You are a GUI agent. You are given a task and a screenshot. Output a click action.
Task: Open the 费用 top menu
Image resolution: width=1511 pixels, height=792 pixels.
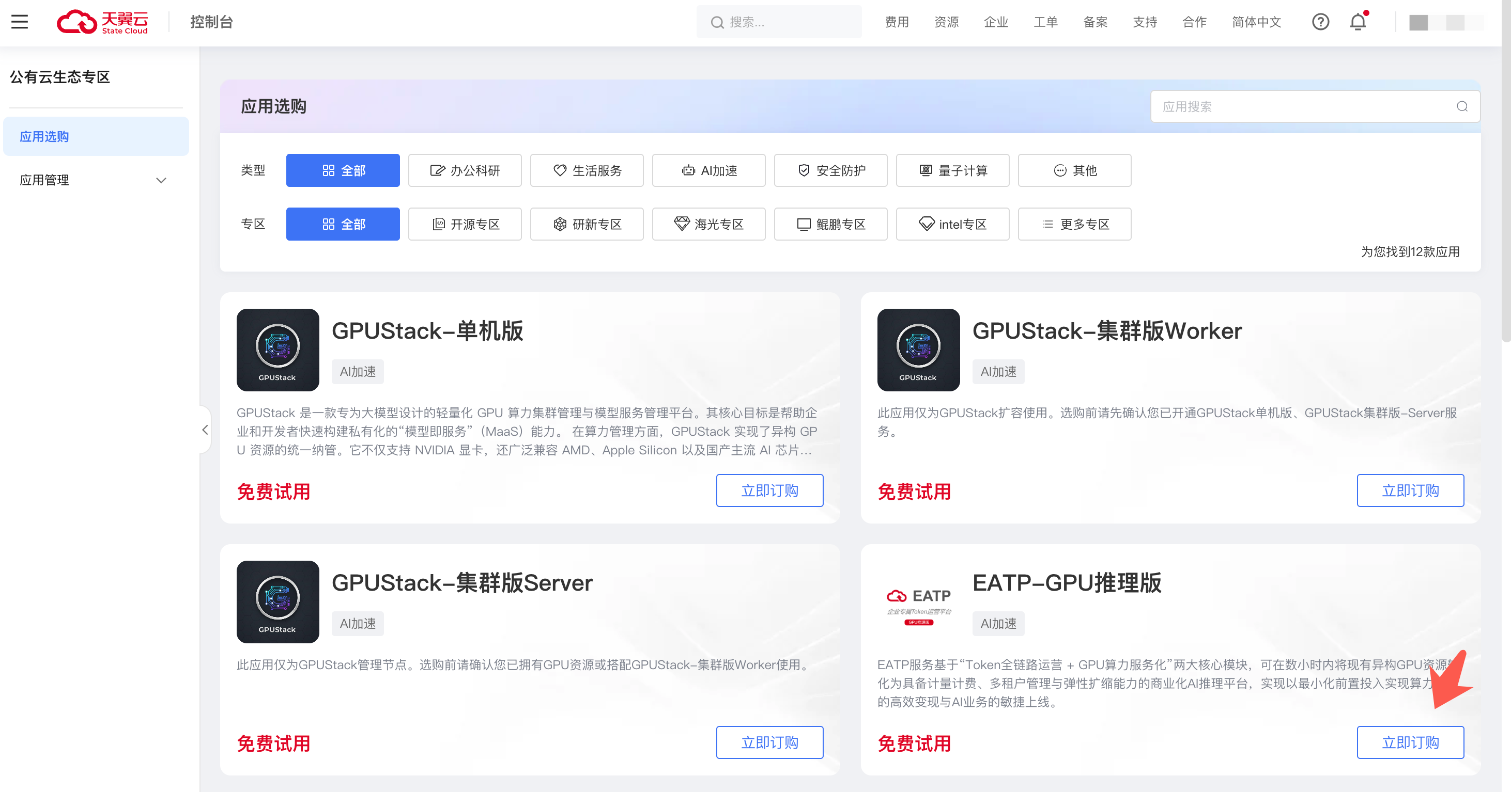coord(897,22)
